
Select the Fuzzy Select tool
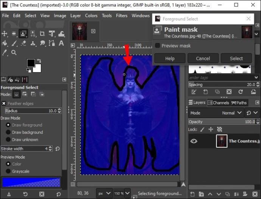tap(33, 34)
